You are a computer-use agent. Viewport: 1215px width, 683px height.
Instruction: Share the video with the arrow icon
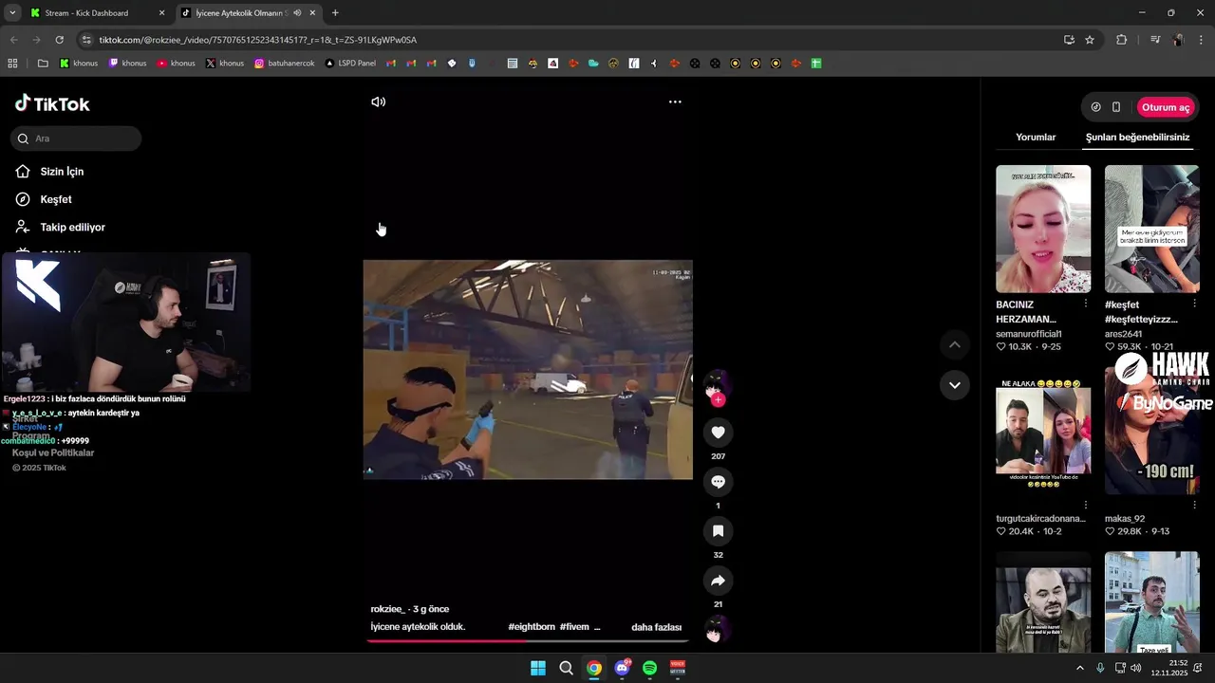718,581
